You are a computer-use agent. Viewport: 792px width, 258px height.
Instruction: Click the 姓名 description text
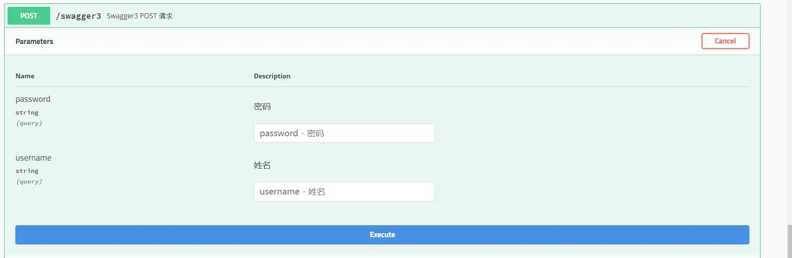click(x=262, y=165)
